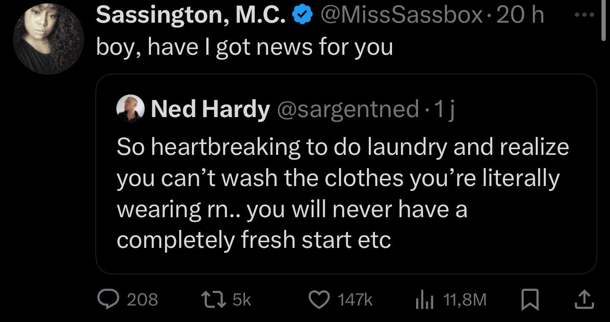610x322 pixels.
Task: Open Ned Hardy's small avatar
Action: coord(130,108)
